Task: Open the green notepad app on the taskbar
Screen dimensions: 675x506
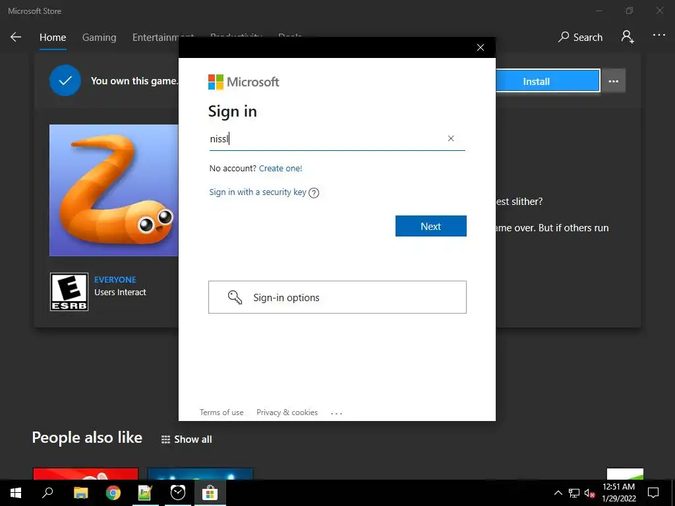Action: point(145,493)
